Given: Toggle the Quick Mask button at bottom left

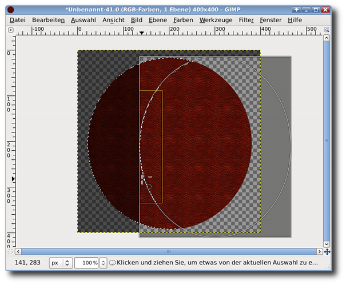Looking at the screenshot, I should point(10,251).
